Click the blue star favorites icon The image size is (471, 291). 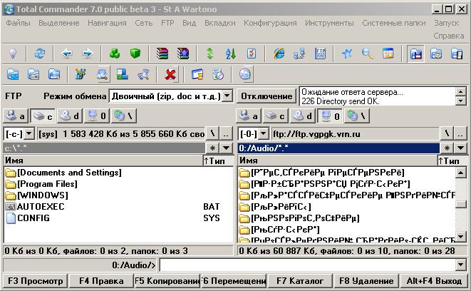[347, 53]
